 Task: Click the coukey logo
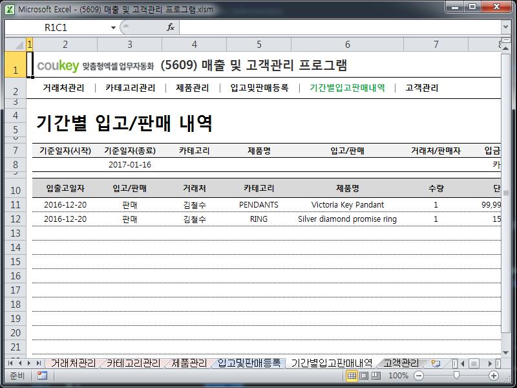coord(58,66)
